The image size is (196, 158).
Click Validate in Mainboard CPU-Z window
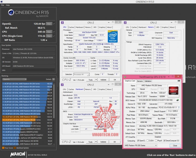pyautogui.click(x=103, y=142)
